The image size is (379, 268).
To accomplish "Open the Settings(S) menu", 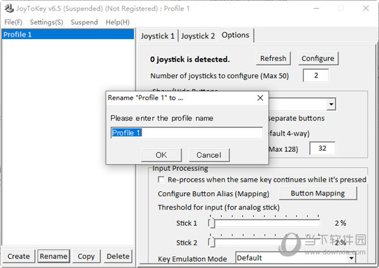I will pyautogui.click(x=46, y=22).
